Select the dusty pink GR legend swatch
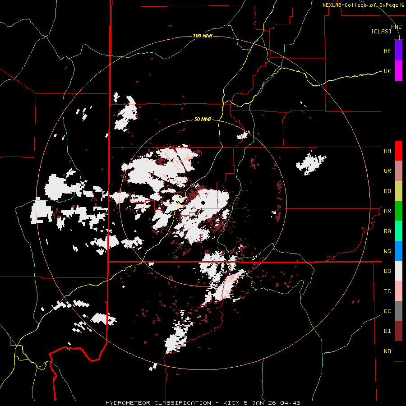 tap(398, 171)
